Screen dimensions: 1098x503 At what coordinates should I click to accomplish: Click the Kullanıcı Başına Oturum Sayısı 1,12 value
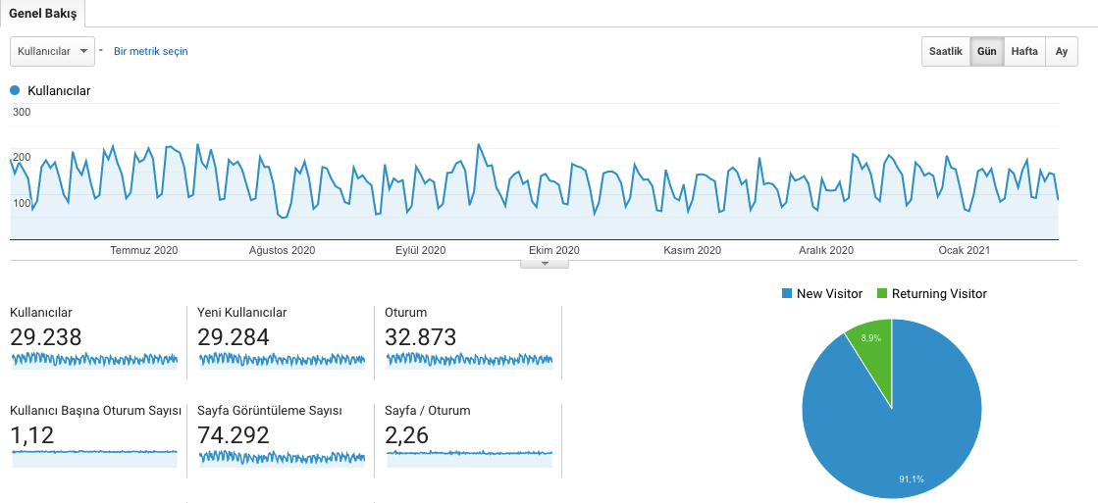(32, 435)
